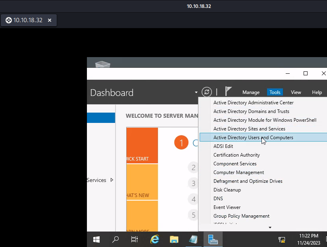Select the step 5 circle

[193, 215]
